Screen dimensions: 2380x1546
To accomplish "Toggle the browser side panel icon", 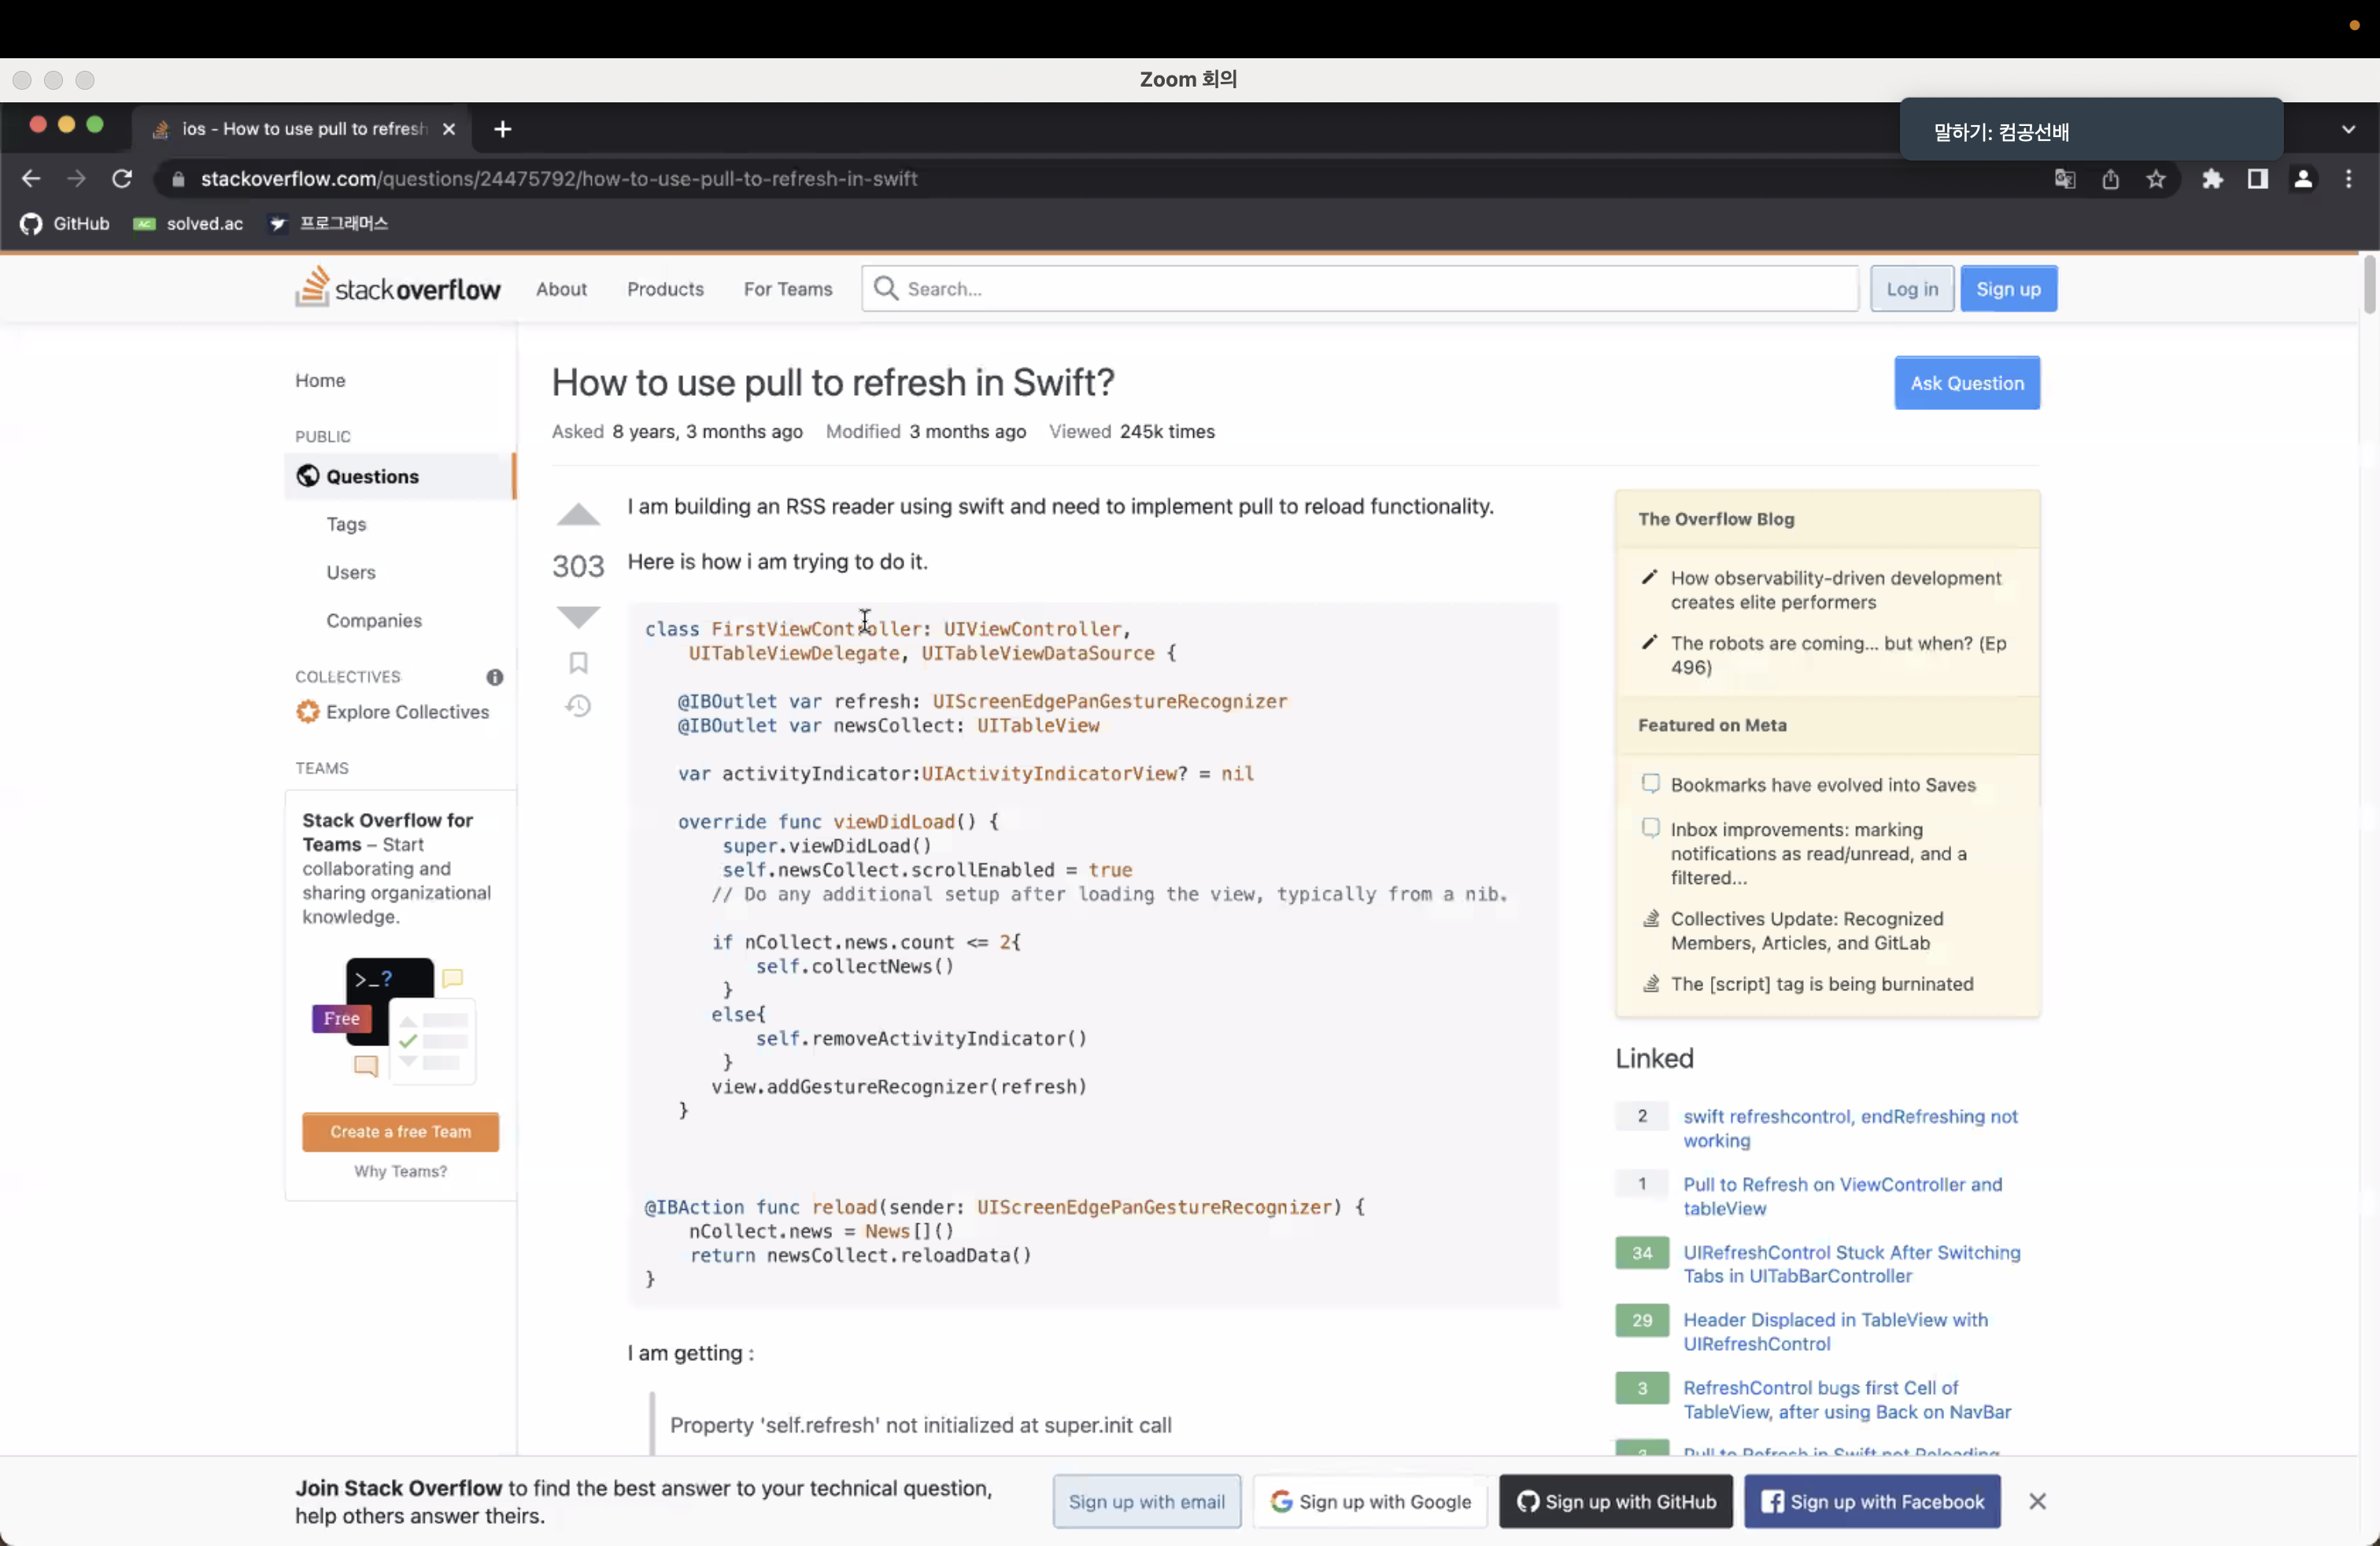I will (x=2258, y=179).
